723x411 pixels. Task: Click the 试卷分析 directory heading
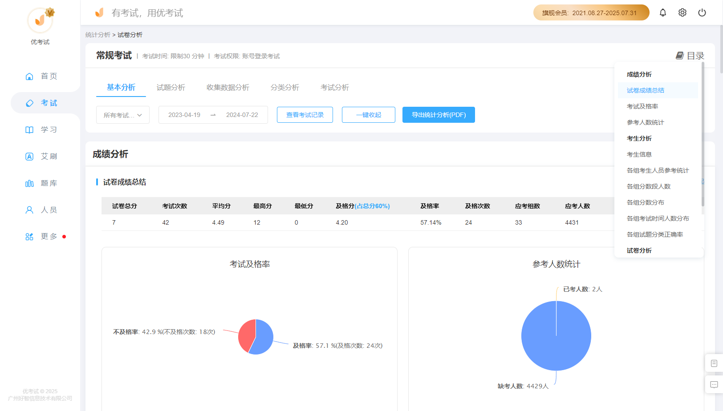coord(639,250)
